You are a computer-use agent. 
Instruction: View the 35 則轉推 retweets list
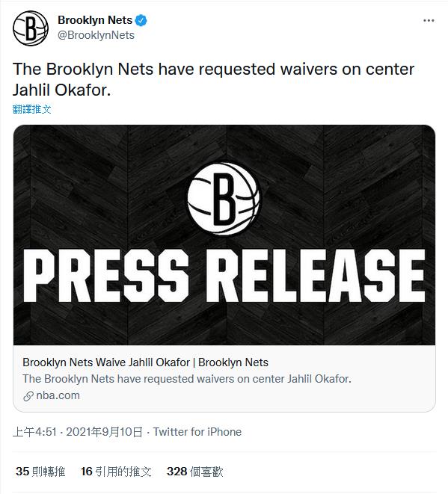(x=40, y=472)
